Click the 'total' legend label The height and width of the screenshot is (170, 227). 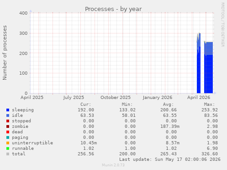(x=19, y=154)
